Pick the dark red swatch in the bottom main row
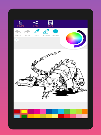Image resolution: width=101 pixels, height=135 pixels. click(61, 116)
